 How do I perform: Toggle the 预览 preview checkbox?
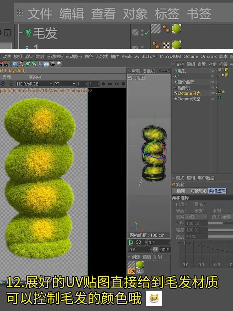tap(204, 204)
